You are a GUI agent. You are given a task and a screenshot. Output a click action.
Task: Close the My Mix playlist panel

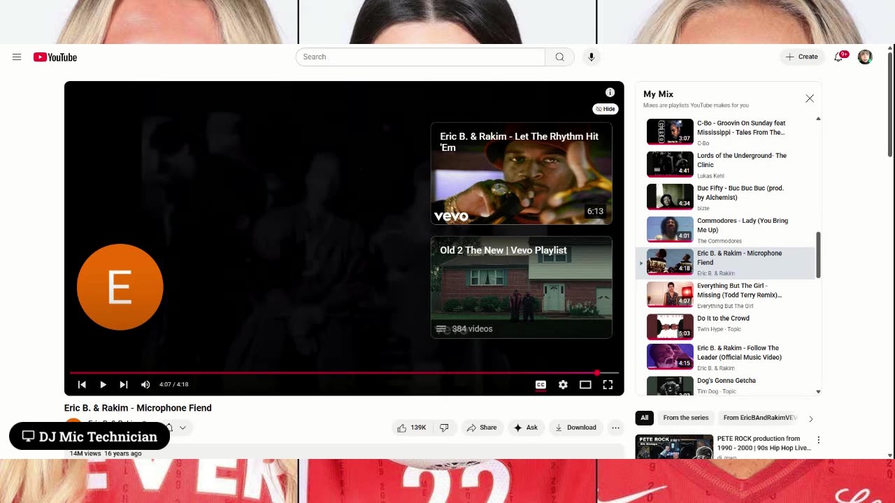click(x=810, y=99)
